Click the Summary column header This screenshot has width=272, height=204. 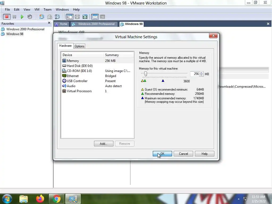119,55
